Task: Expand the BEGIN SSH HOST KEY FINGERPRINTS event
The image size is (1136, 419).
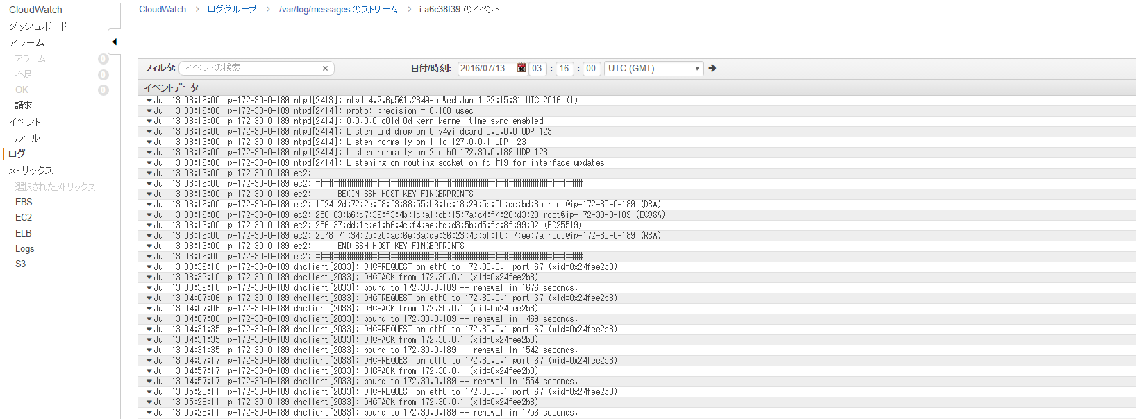Action: click(149, 194)
